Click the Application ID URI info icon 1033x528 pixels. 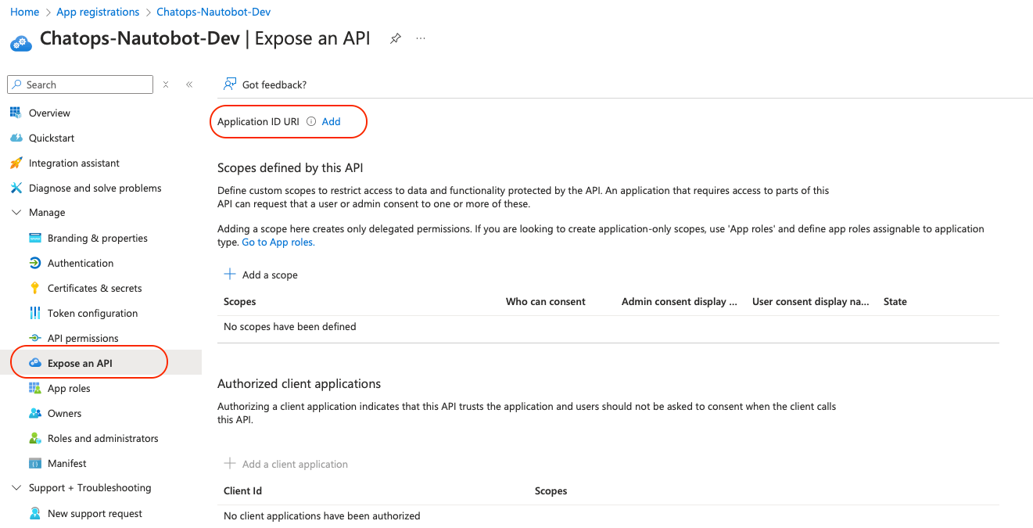pyautogui.click(x=311, y=121)
